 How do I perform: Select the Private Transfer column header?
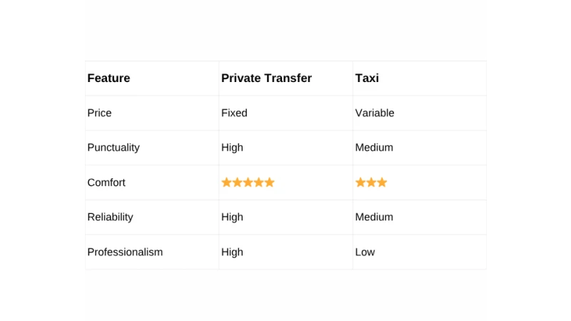(x=266, y=78)
